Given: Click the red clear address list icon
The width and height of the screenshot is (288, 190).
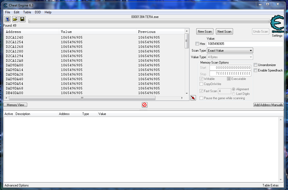Looking at the screenshot, I should tap(145, 105).
